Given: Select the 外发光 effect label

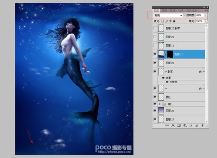Looking at the screenshot, I should point(173,82).
